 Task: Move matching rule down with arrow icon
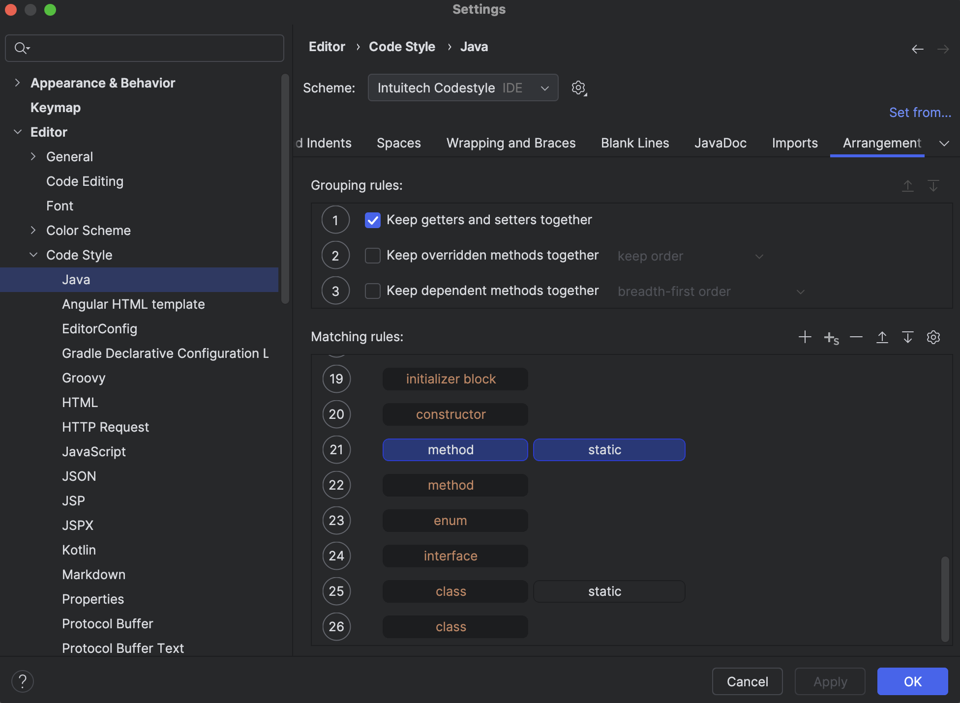tap(908, 337)
